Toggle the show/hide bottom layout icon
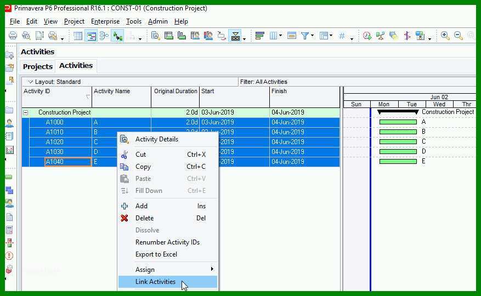Image resolution: width=481 pixels, height=296 pixels. pos(235,36)
